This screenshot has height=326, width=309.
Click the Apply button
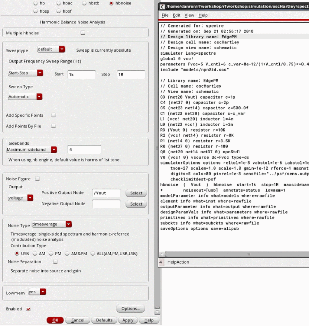pyautogui.click(x=128, y=320)
